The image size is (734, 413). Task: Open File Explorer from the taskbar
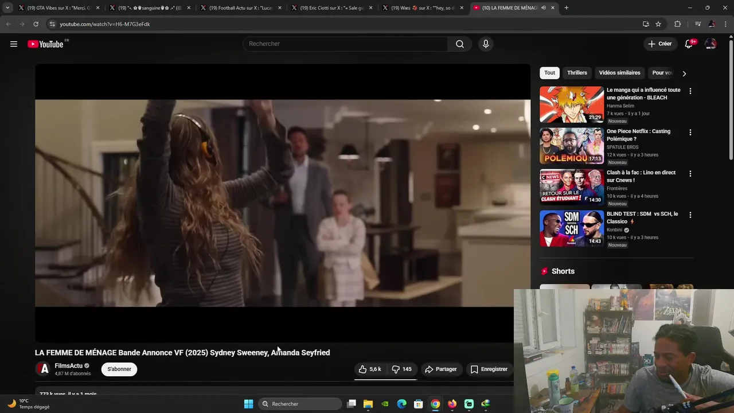point(368,404)
